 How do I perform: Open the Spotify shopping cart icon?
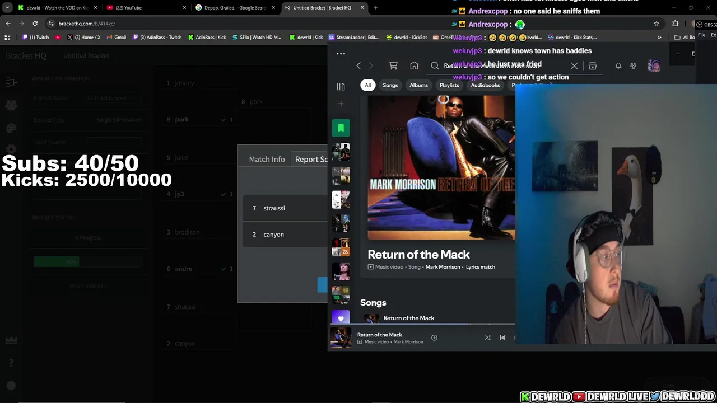click(x=393, y=66)
